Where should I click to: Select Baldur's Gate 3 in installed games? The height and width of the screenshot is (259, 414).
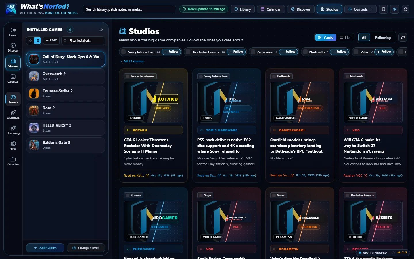66,145
